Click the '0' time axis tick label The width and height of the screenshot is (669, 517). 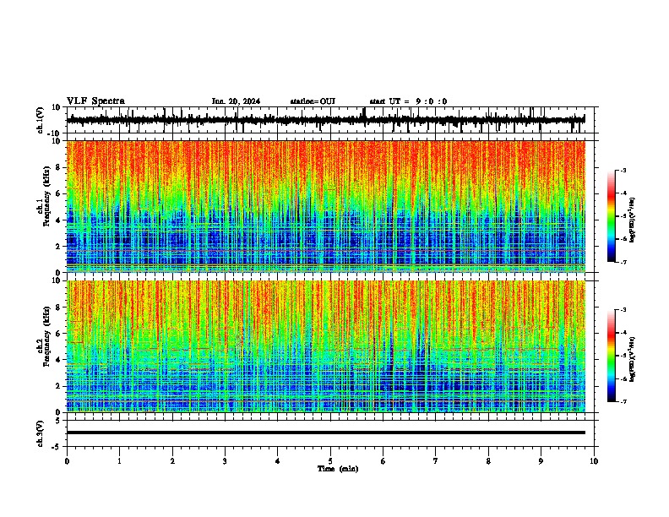click(x=67, y=460)
